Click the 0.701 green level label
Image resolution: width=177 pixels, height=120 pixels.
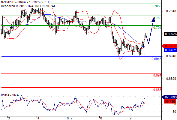coord(157,28)
